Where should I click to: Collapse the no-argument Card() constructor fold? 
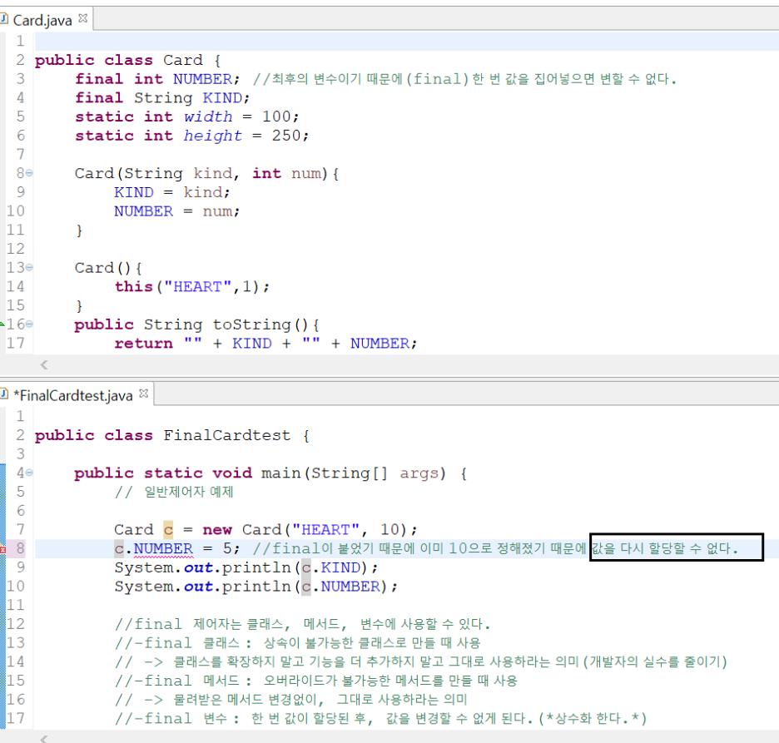(x=29, y=267)
